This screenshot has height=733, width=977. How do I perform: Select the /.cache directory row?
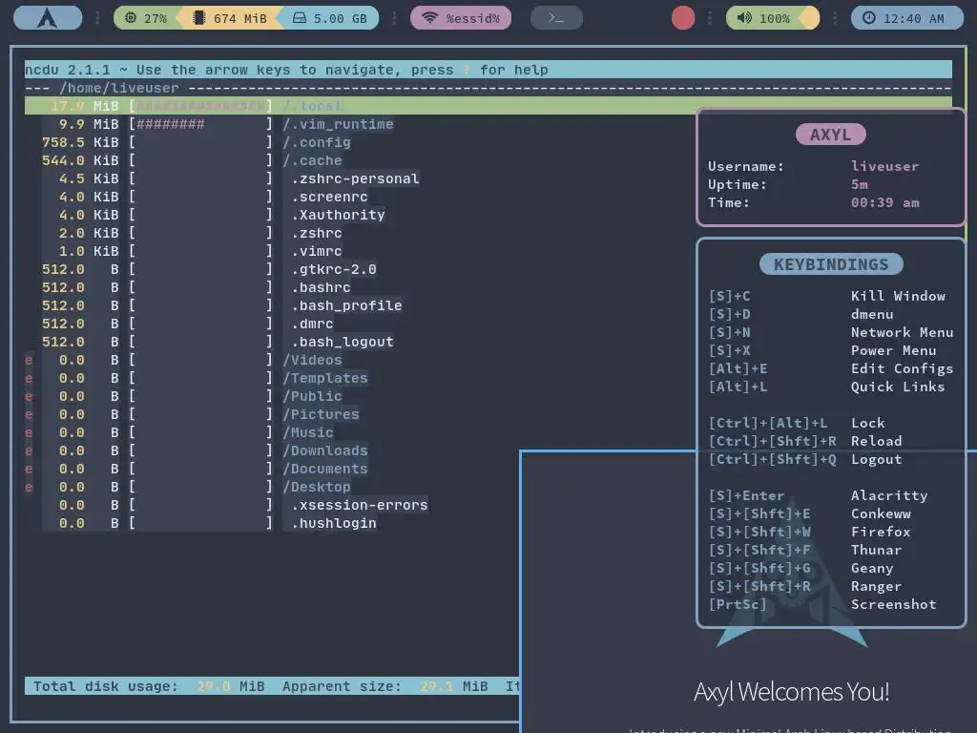(192, 160)
